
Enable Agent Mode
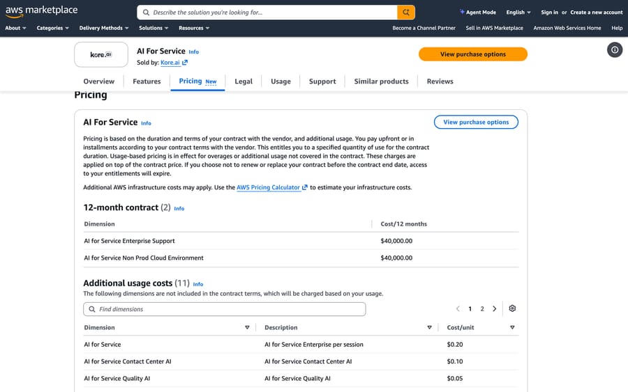click(x=477, y=13)
